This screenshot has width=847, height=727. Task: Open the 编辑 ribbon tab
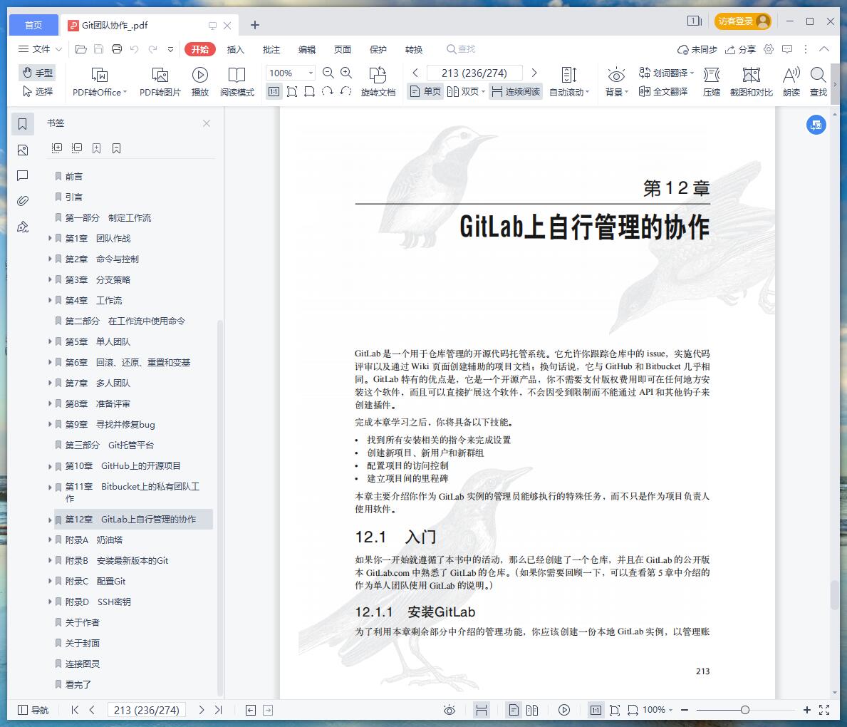point(307,50)
